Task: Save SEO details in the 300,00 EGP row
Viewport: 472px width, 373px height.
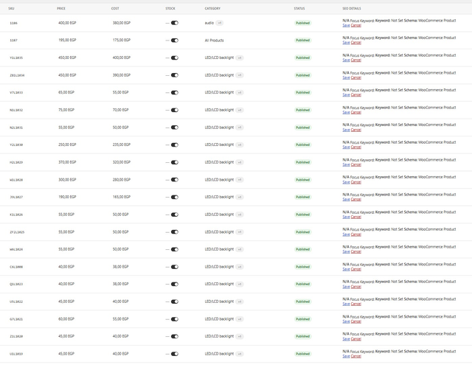Action: pyautogui.click(x=346, y=182)
